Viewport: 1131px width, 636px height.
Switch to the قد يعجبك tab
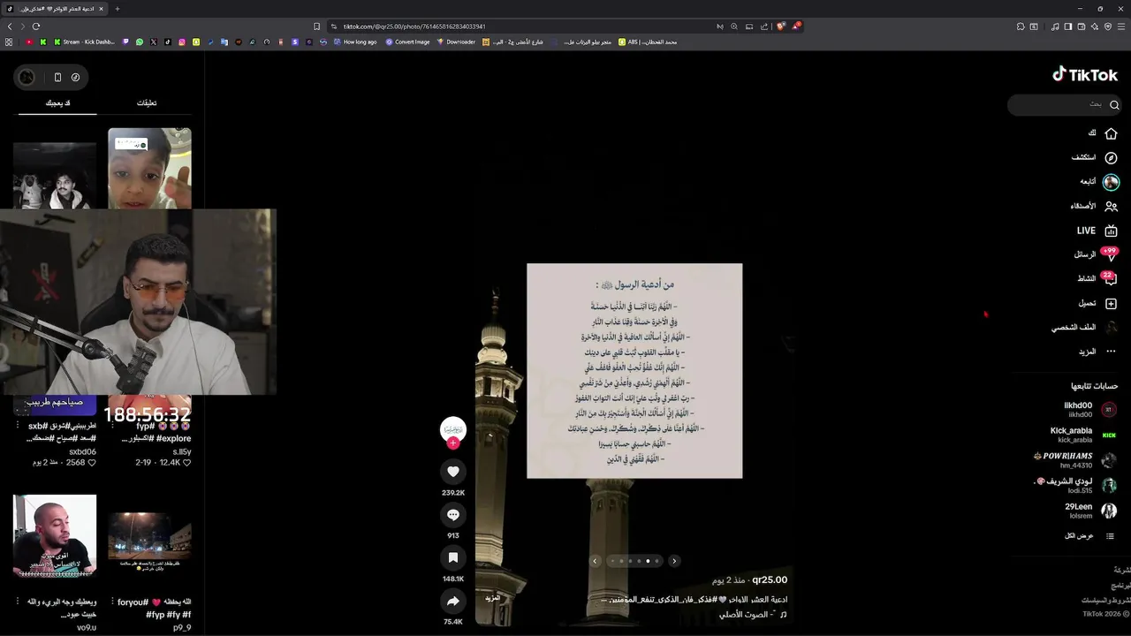[x=57, y=103]
